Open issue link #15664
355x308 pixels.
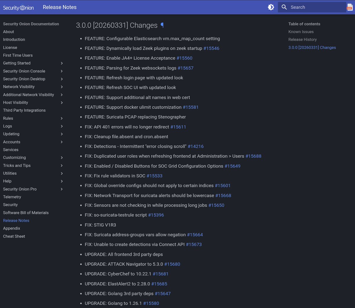coord(195,235)
